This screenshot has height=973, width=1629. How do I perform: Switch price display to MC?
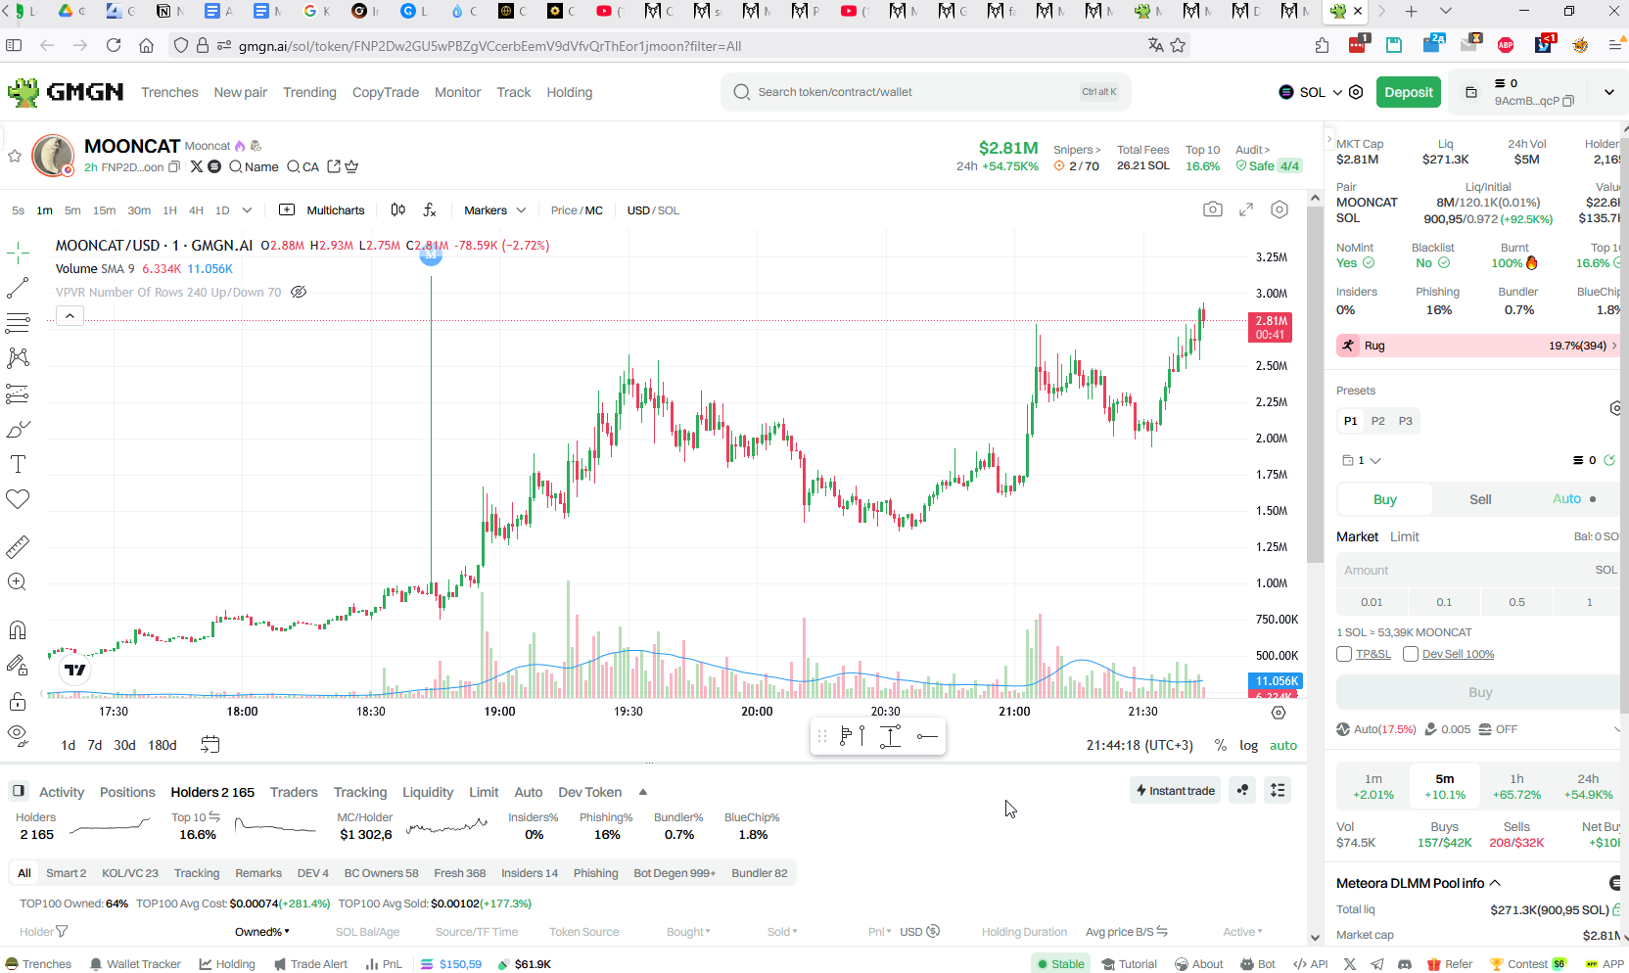(x=593, y=210)
